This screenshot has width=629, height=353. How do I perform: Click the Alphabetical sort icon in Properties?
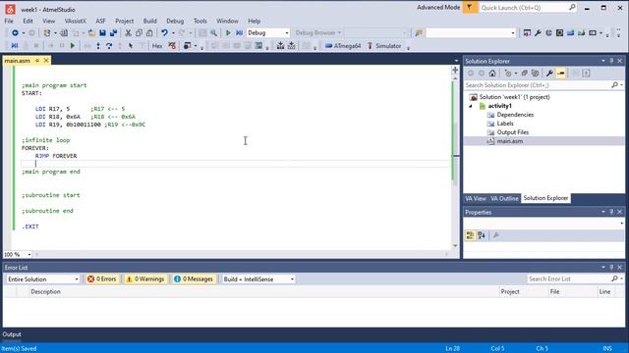click(482, 235)
